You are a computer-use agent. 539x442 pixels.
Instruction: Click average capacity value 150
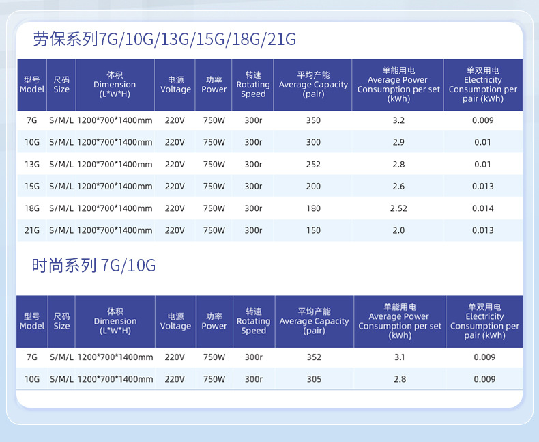[313, 231]
